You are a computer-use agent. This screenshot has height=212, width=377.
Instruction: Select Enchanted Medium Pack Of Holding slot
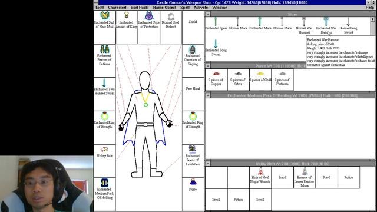105,194
